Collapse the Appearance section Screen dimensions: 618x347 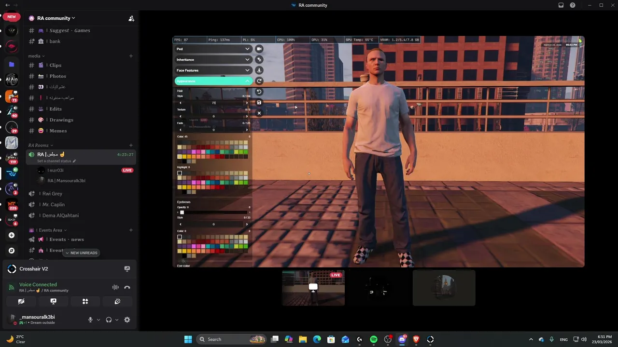(213, 81)
